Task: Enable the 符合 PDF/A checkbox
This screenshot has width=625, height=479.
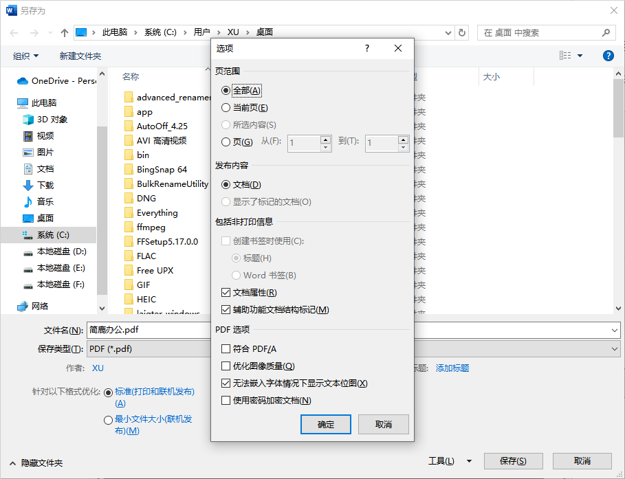Action: (x=225, y=348)
